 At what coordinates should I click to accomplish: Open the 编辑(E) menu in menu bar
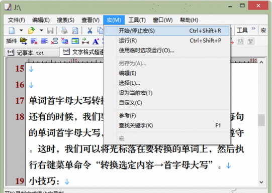pyautogui.click(x=41, y=20)
